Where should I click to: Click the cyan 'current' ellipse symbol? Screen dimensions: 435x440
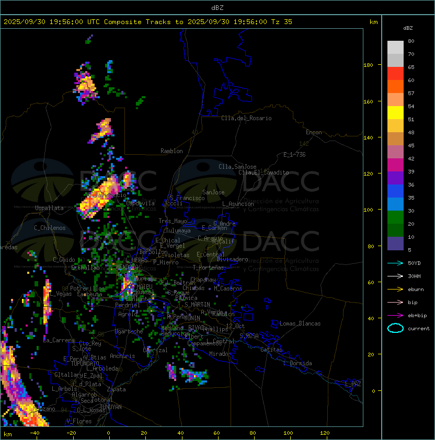(395, 328)
